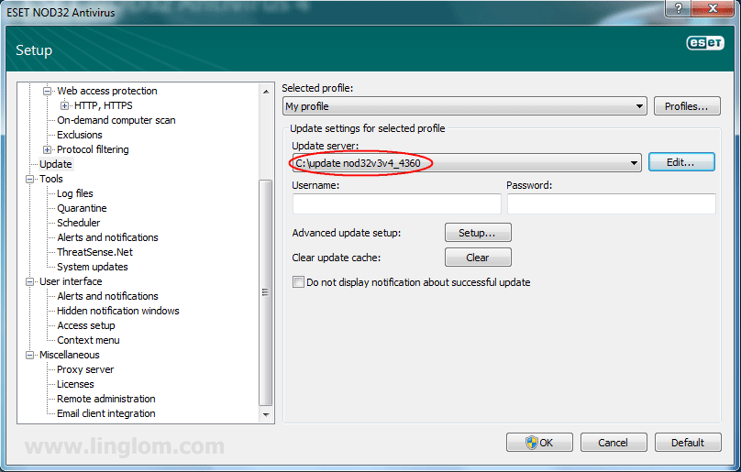Viewport: 741px width, 472px height.
Task: Open System updates settings
Action: tap(92, 267)
